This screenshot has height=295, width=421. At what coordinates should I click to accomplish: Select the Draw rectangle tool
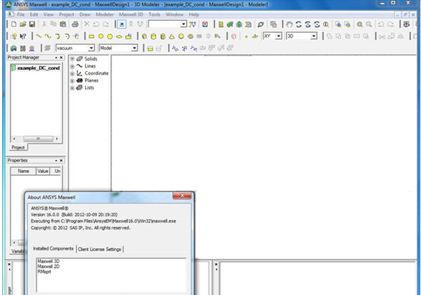point(91,36)
